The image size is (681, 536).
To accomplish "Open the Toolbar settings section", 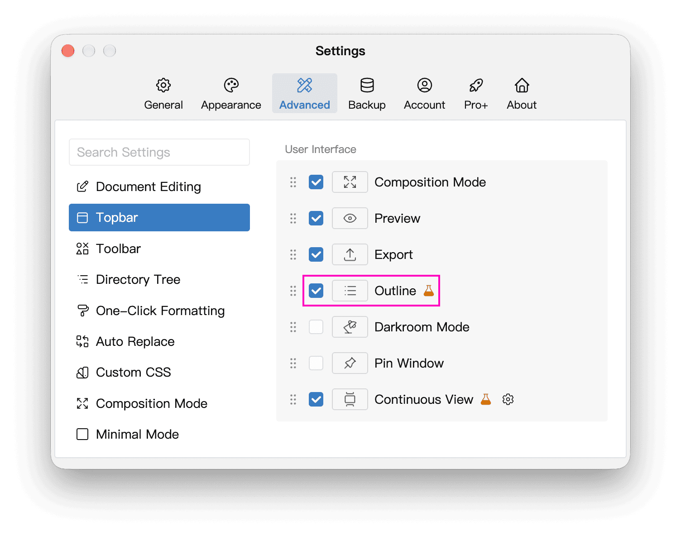I will [159, 249].
